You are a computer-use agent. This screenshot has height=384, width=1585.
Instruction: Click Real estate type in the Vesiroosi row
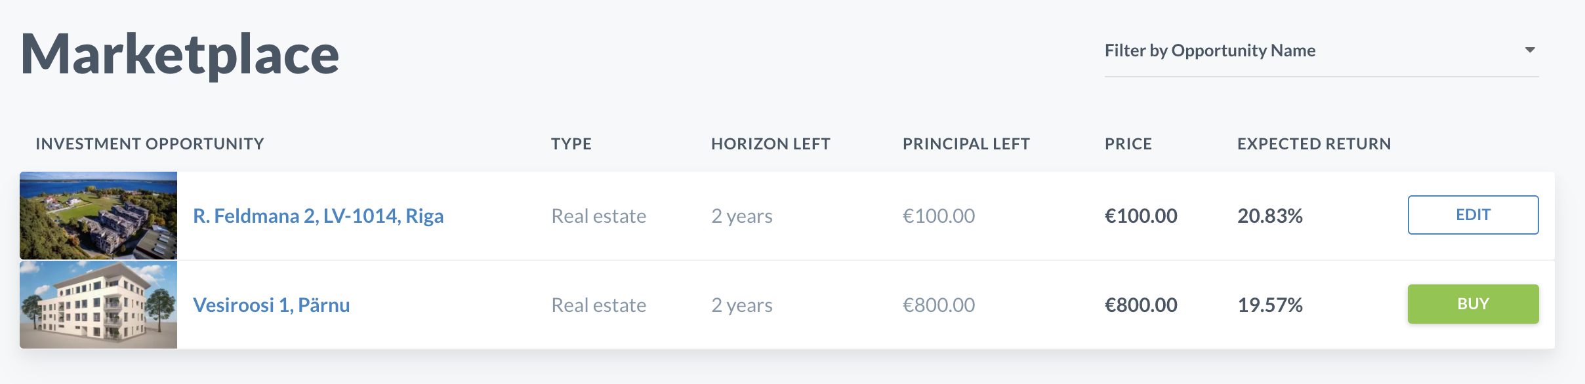coord(599,305)
